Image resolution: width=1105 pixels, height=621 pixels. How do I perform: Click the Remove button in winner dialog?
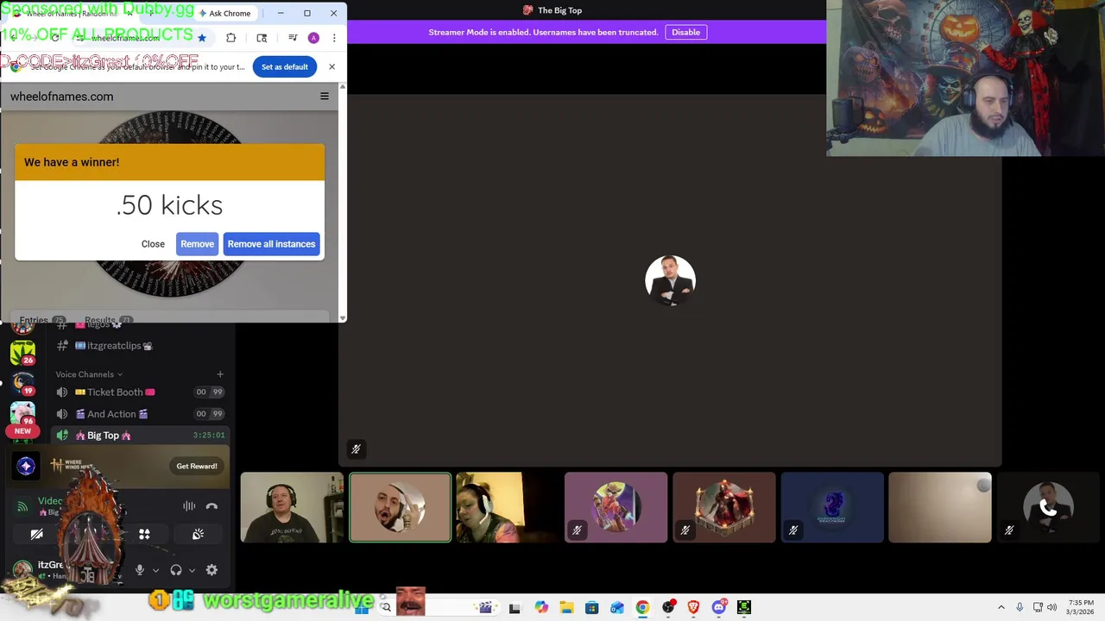pyautogui.click(x=197, y=244)
